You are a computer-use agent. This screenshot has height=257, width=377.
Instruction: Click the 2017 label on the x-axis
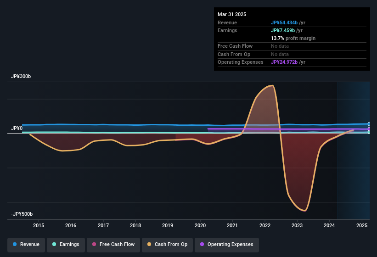pos(103,225)
